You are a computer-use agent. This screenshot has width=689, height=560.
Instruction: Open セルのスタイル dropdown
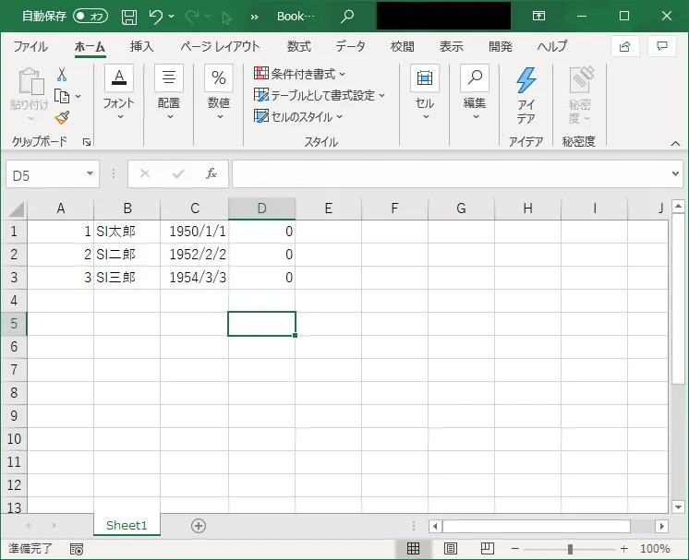click(298, 116)
